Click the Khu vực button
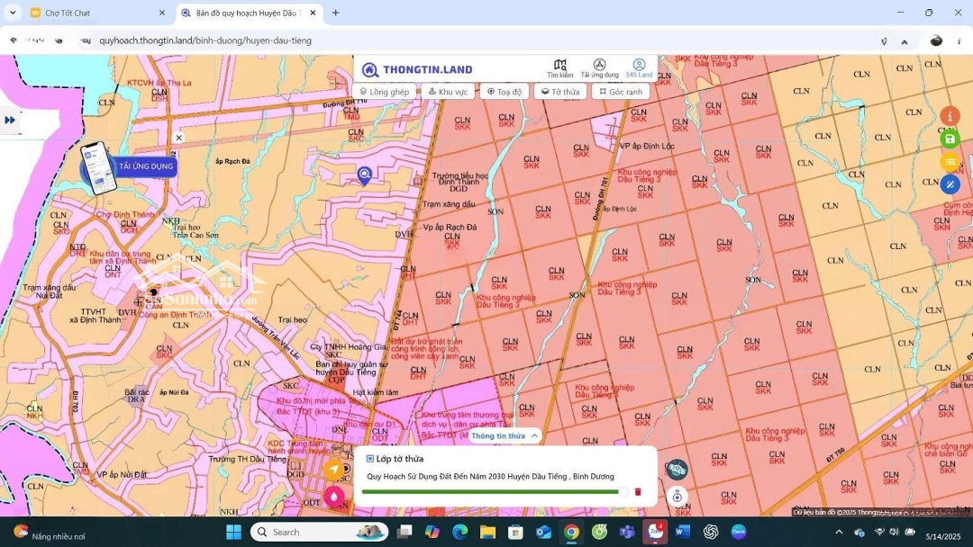Screen dimensions: 973x547 [x=448, y=92]
